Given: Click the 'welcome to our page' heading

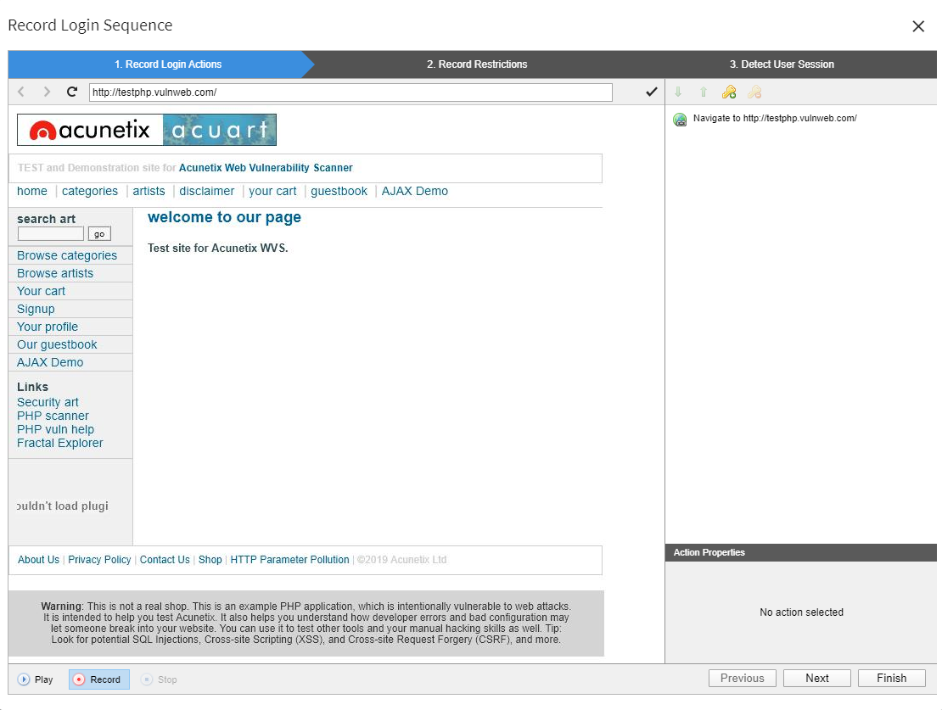Looking at the screenshot, I should click(x=224, y=217).
